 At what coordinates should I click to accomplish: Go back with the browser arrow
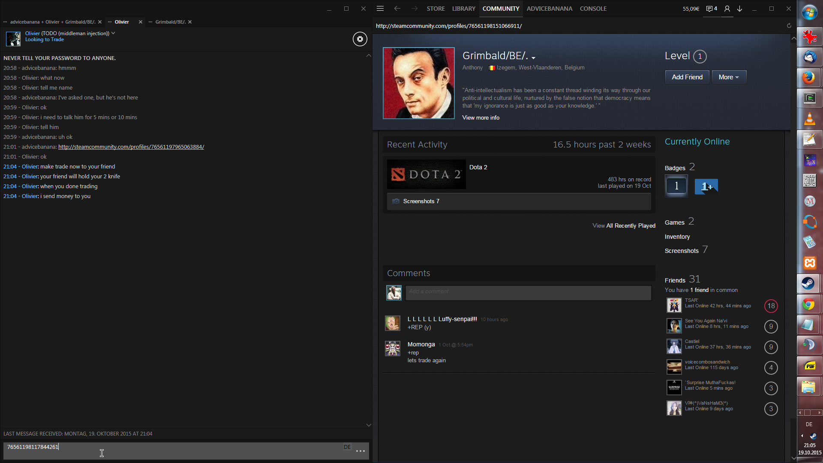click(397, 9)
